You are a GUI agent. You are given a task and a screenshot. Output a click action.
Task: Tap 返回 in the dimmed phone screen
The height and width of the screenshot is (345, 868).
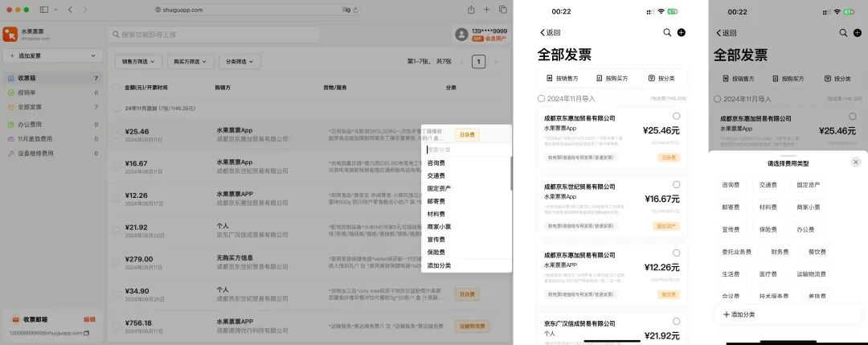[x=727, y=33]
